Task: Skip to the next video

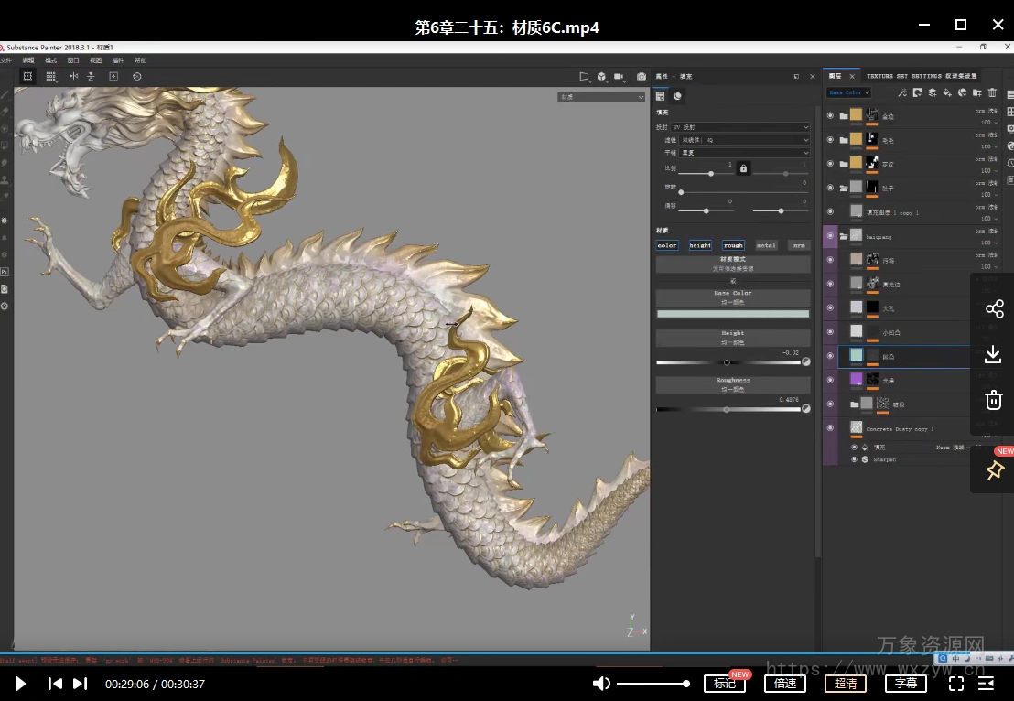Action: point(81,684)
